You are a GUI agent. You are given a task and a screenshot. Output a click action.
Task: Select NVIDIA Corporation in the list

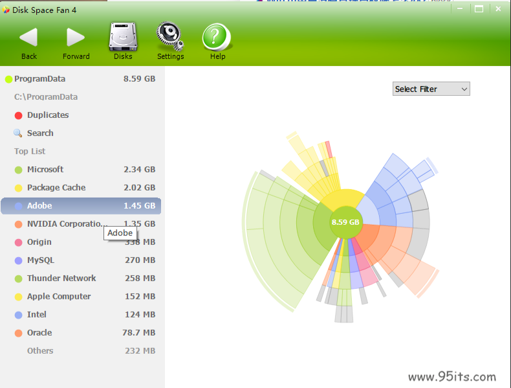pyautogui.click(x=80, y=224)
